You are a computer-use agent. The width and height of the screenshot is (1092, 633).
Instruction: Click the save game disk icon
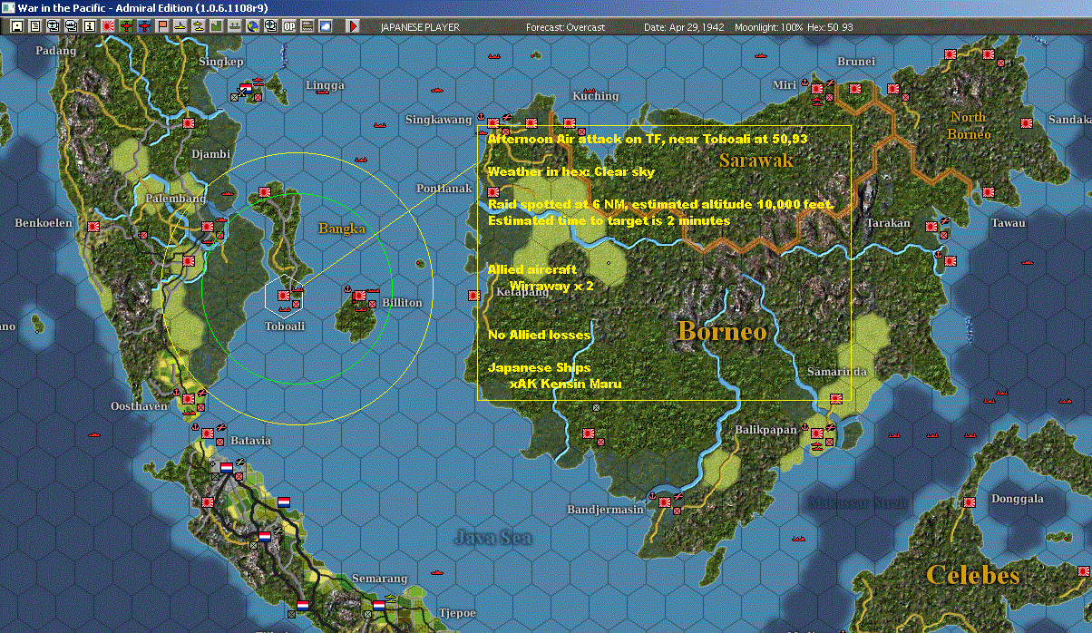click(17, 26)
